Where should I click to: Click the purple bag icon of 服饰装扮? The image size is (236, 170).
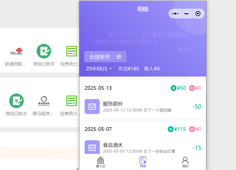pos(92,107)
